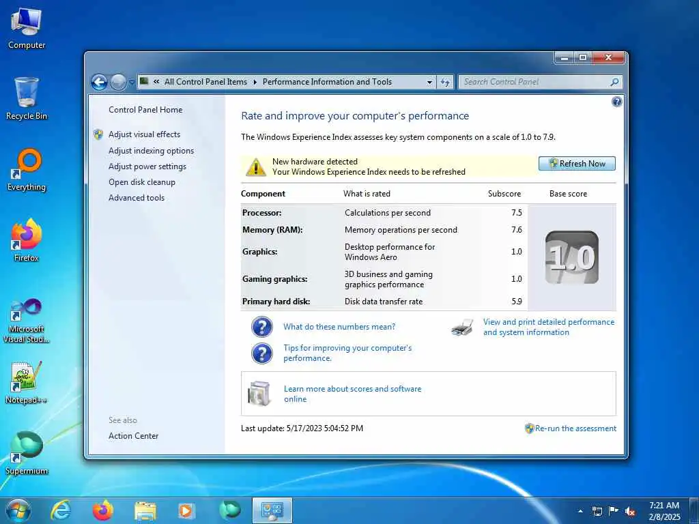Click 'Performance Information and Tools' breadcrumb
This screenshot has height=524, width=699.
[327, 82]
